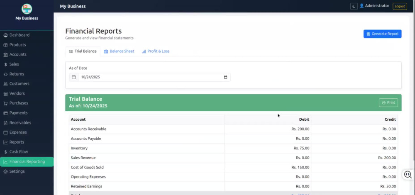Click the Accounts bank icon in sidebar
Image resolution: width=415 pixels, height=195 pixels.
click(5, 54)
